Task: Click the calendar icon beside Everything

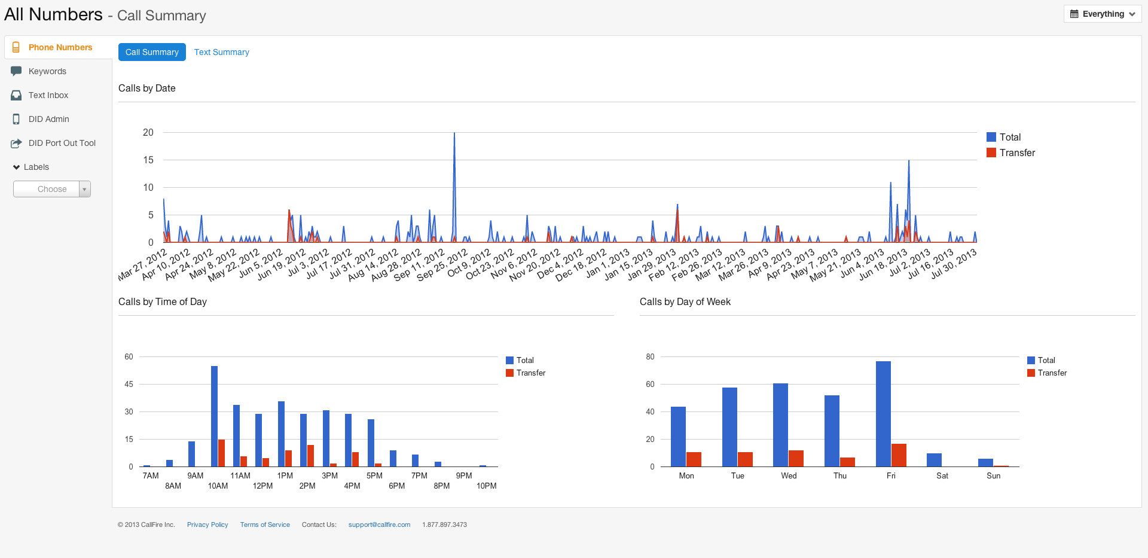Action: click(x=1074, y=14)
